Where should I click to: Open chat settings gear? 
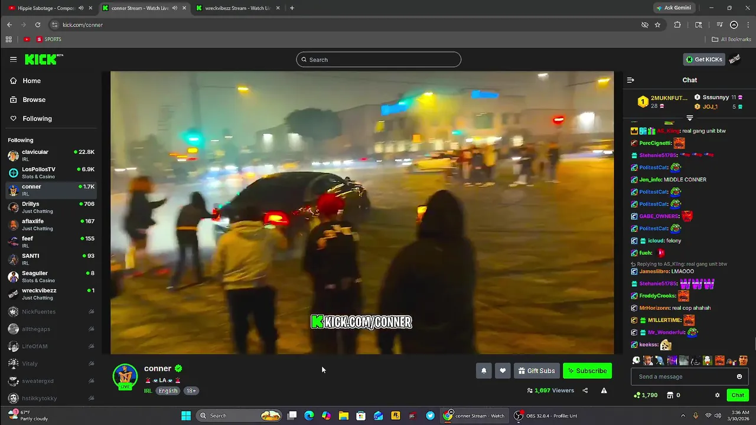717,395
